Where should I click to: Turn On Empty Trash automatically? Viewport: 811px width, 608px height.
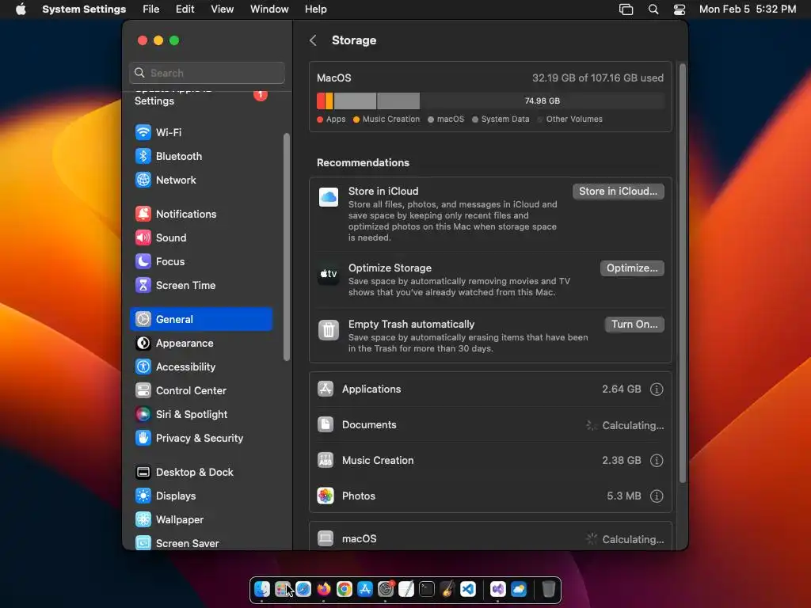[634, 325]
